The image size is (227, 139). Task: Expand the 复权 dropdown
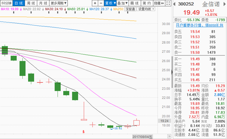point(110,3)
